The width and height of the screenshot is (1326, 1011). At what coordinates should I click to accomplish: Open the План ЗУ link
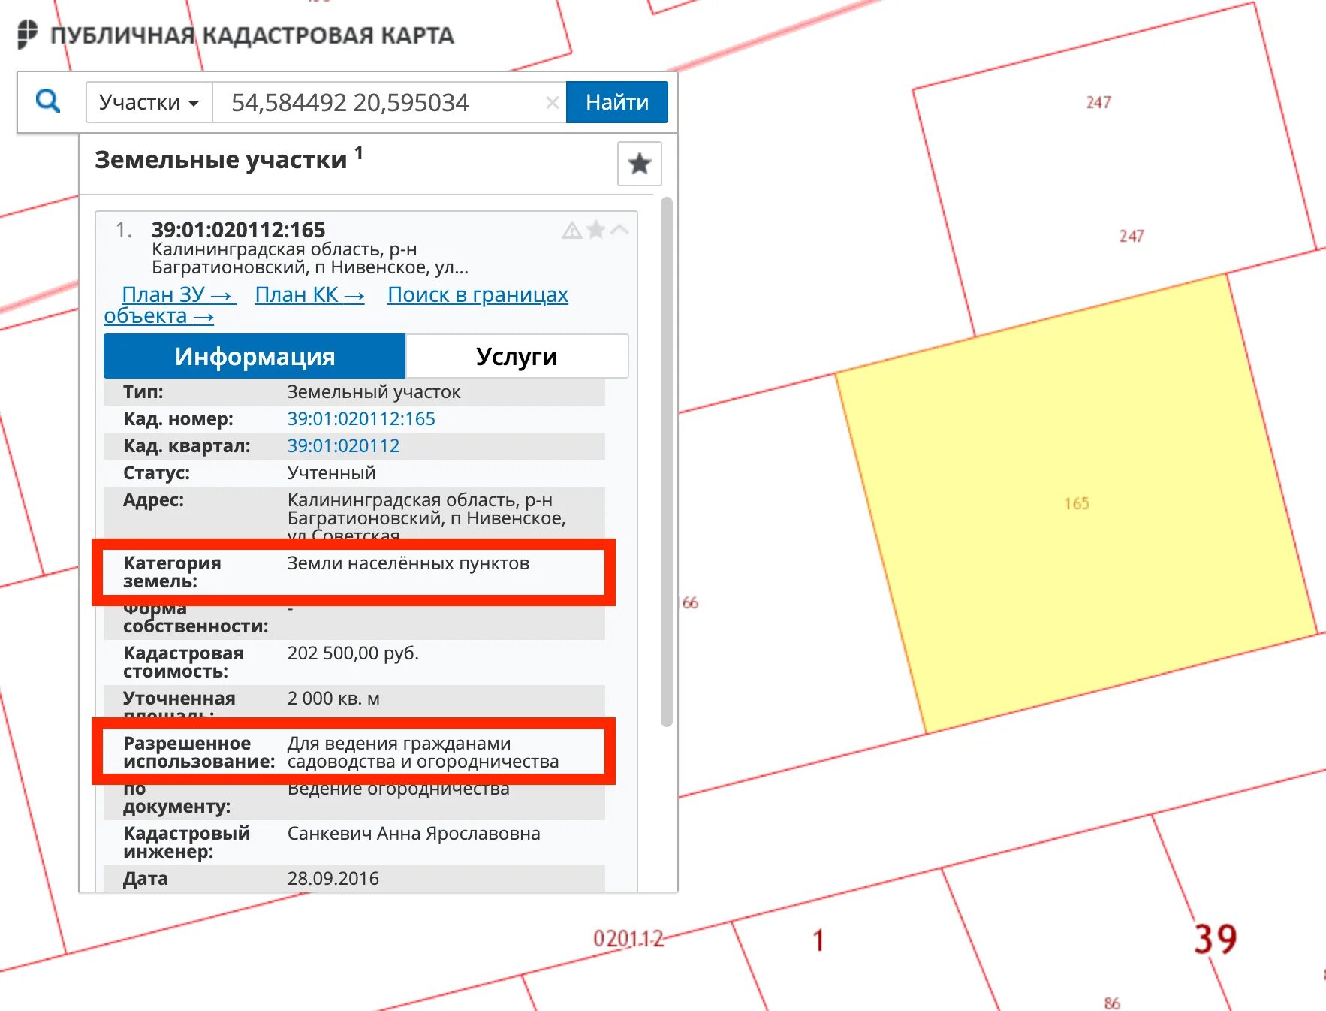[179, 294]
